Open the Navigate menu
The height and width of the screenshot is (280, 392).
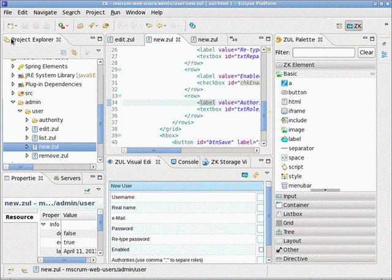tap(45, 12)
